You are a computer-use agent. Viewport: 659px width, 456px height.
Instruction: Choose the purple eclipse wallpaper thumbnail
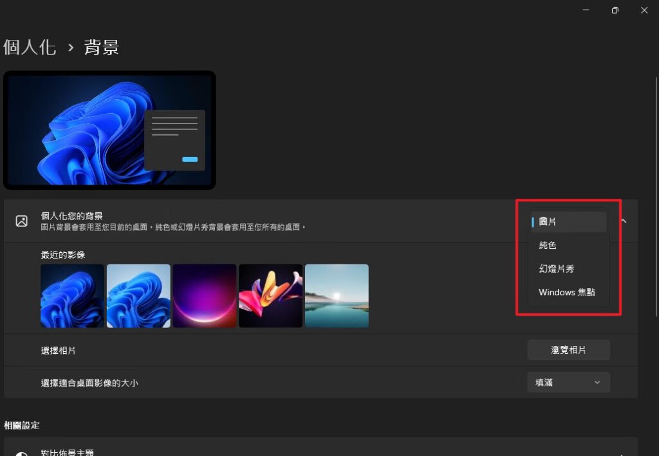[x=204, y=295]
